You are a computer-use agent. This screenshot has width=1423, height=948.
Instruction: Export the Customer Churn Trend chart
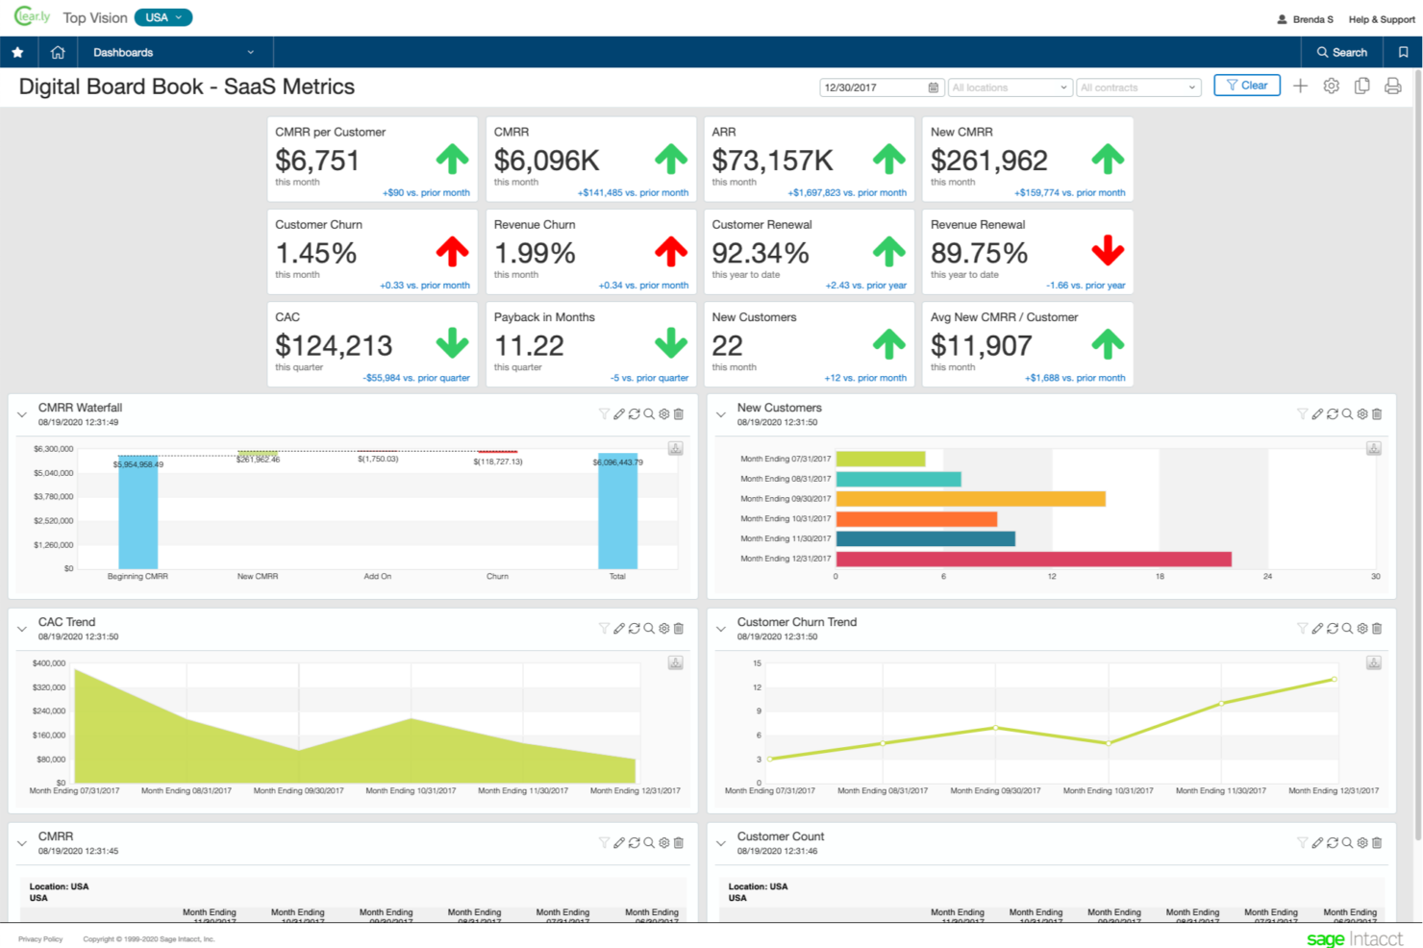(1374, 662)
